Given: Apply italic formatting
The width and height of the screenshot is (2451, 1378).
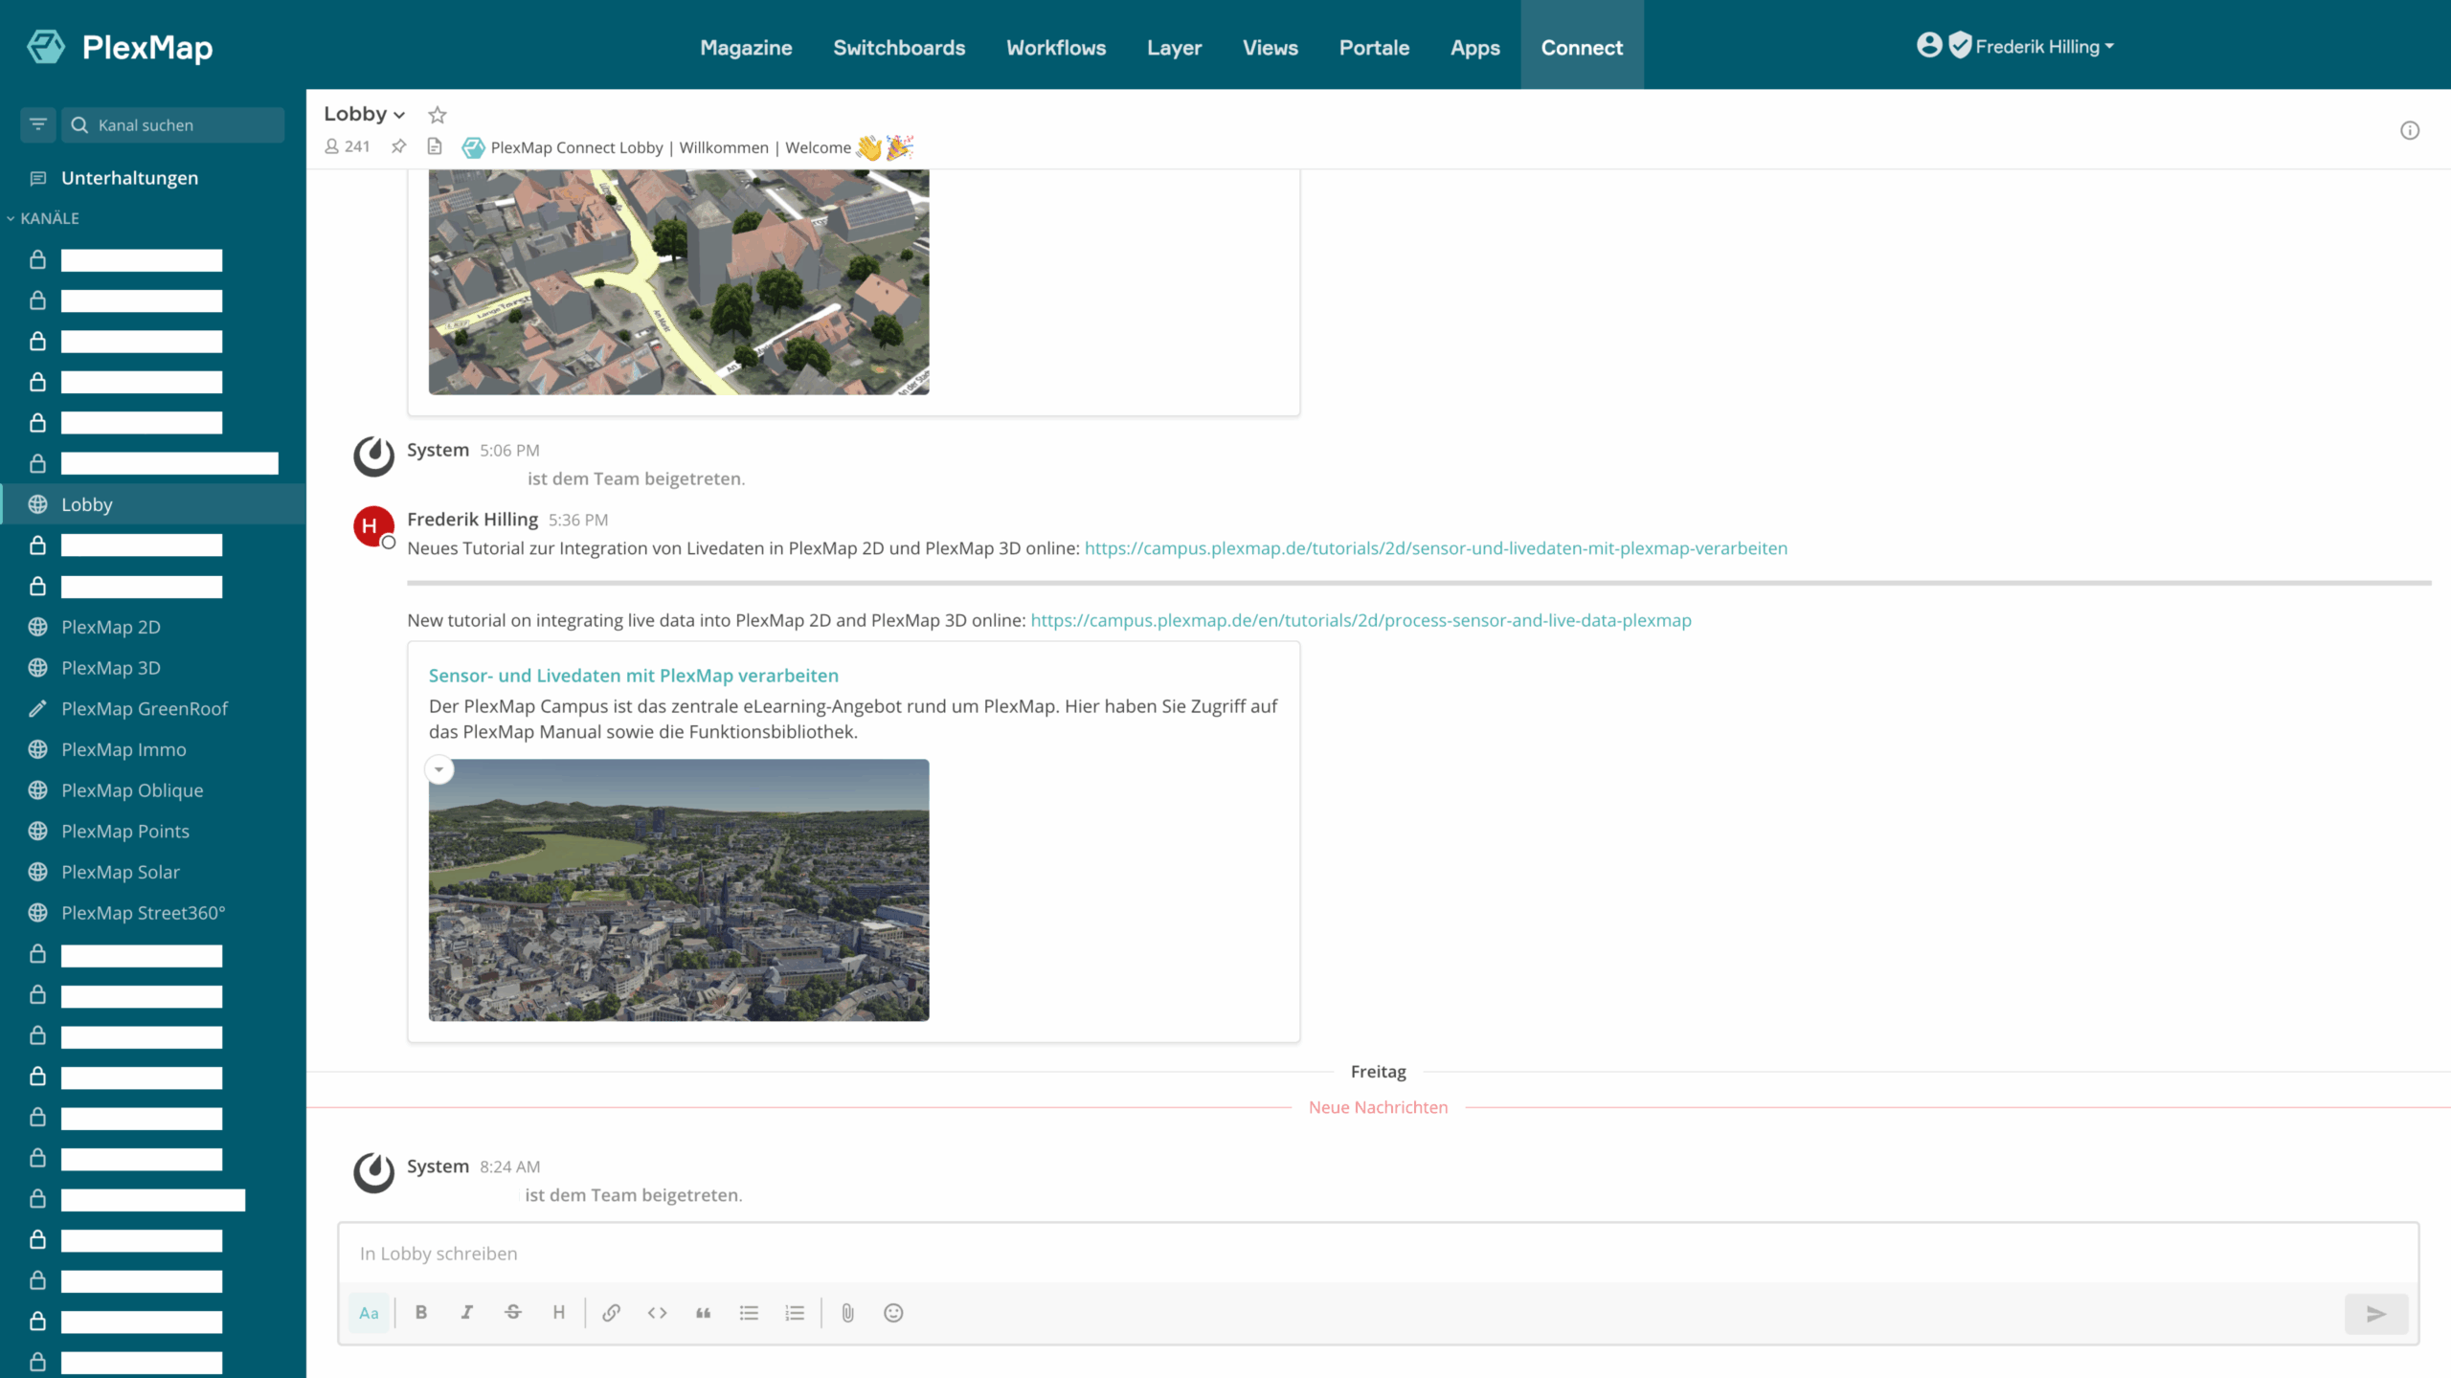Looking at the screenshot, I should [x=467, y=1313].
